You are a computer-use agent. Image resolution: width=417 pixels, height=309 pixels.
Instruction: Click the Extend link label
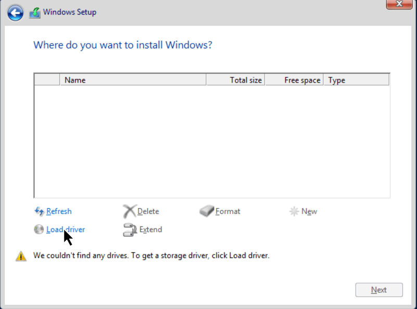(x=150, y=230)
